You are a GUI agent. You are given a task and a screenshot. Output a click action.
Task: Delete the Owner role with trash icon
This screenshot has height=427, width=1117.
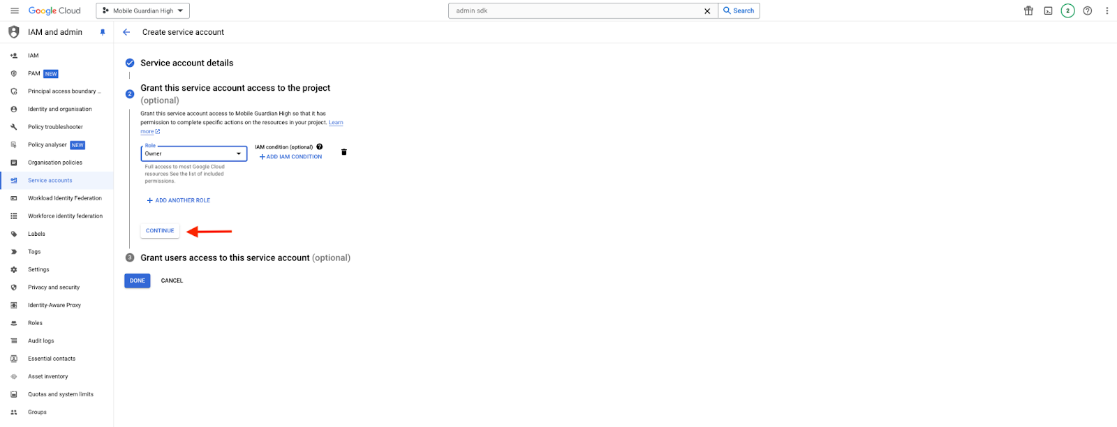point(343,152)
